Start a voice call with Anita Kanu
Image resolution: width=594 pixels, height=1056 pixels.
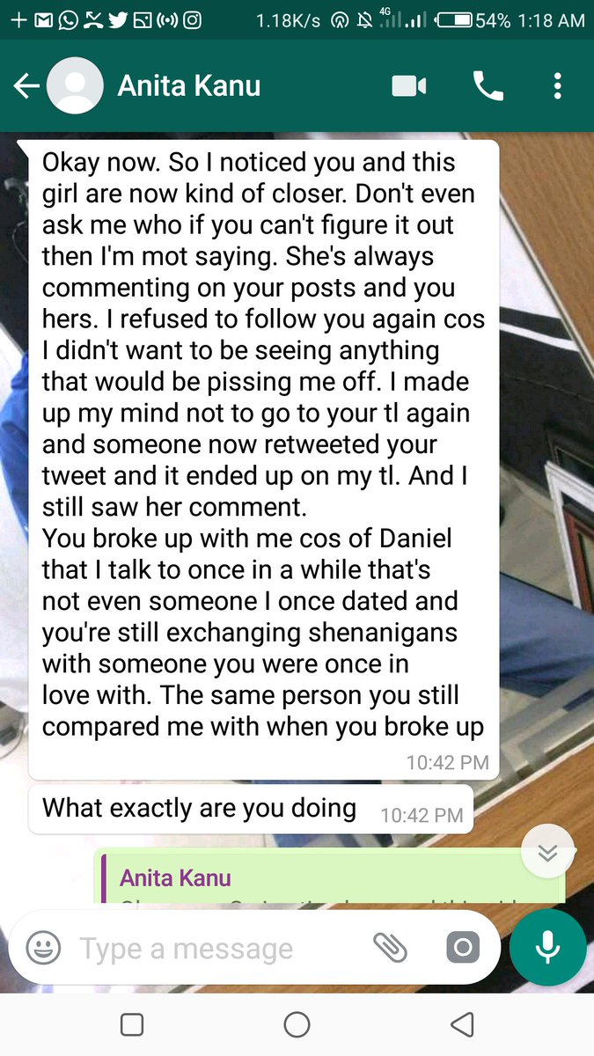488,85
